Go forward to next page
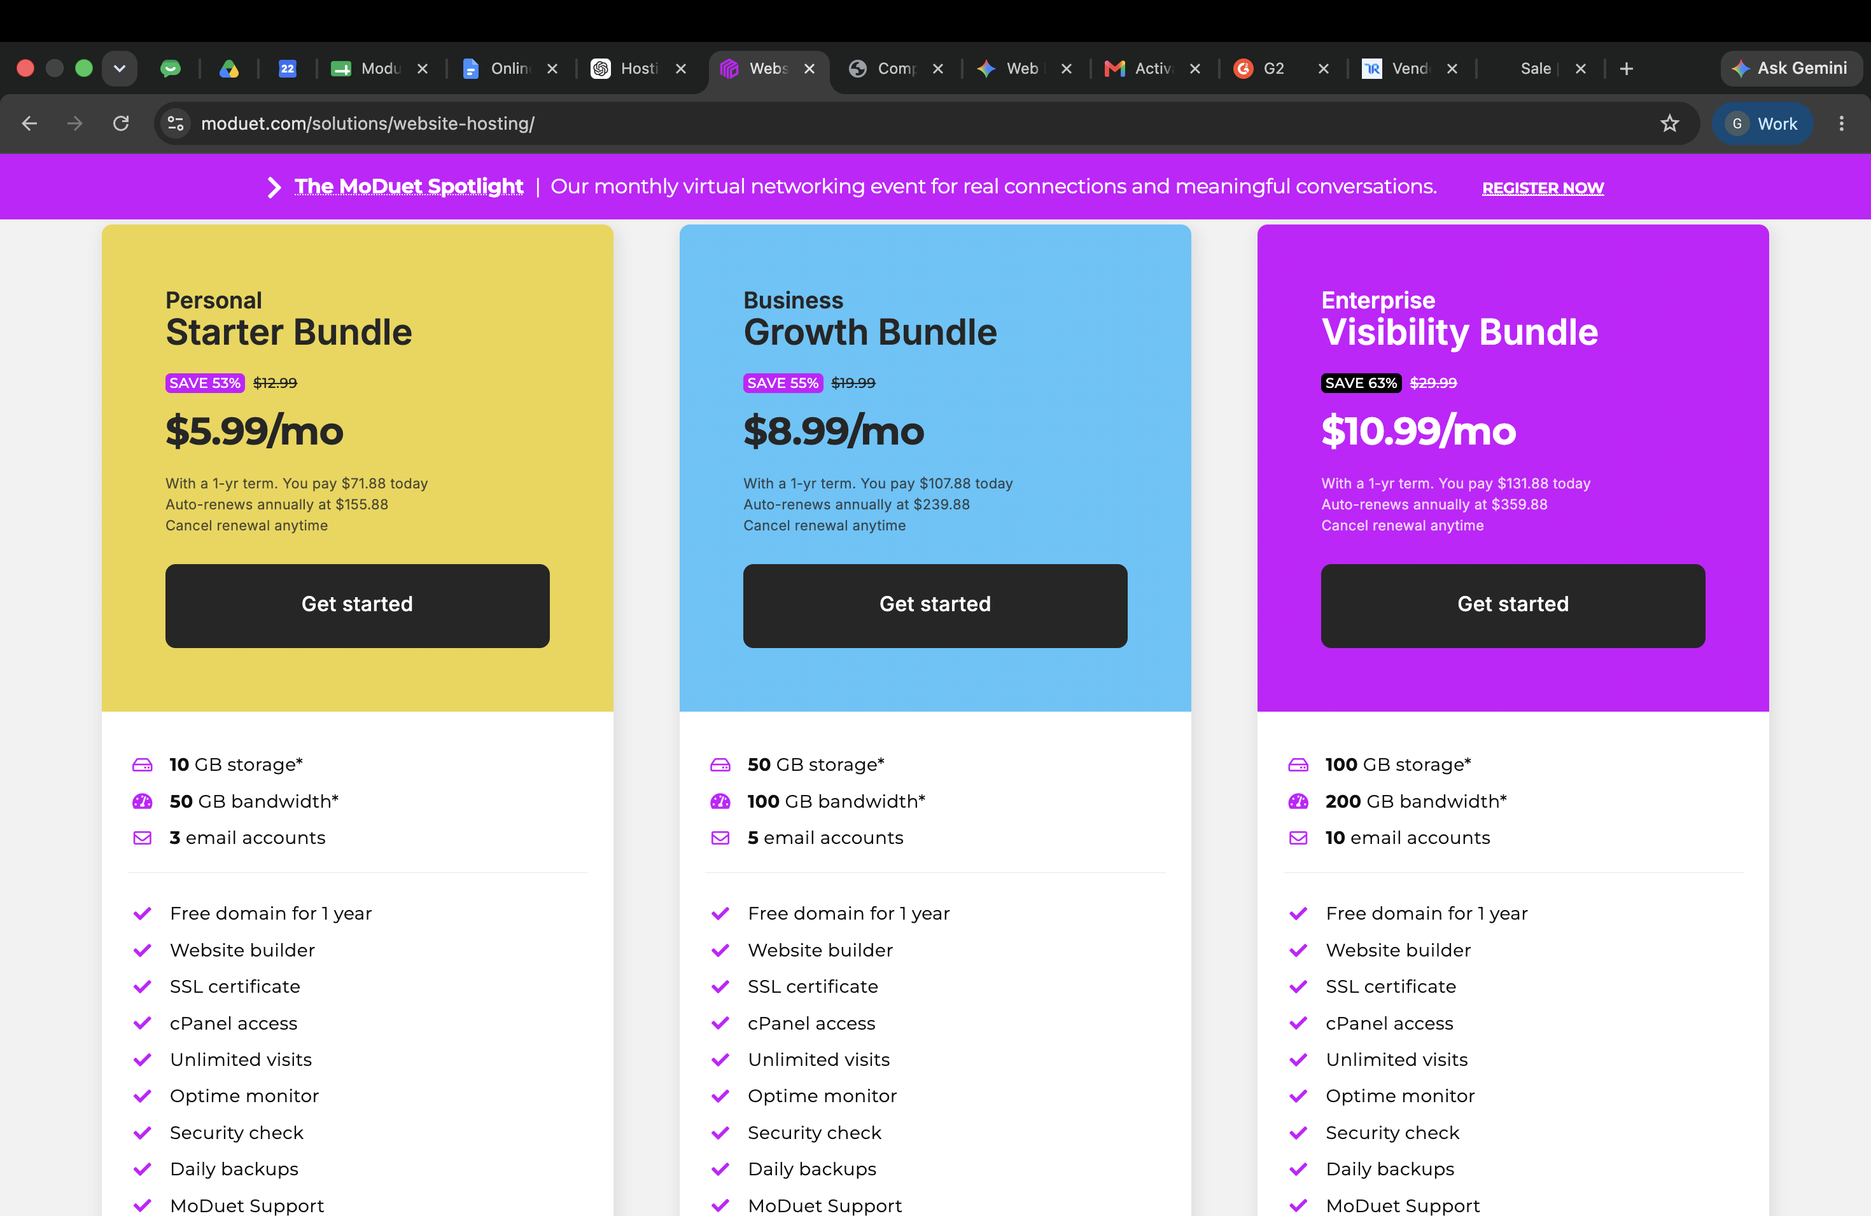Viewport: 1871px width, 1216px height. [74, 123]
